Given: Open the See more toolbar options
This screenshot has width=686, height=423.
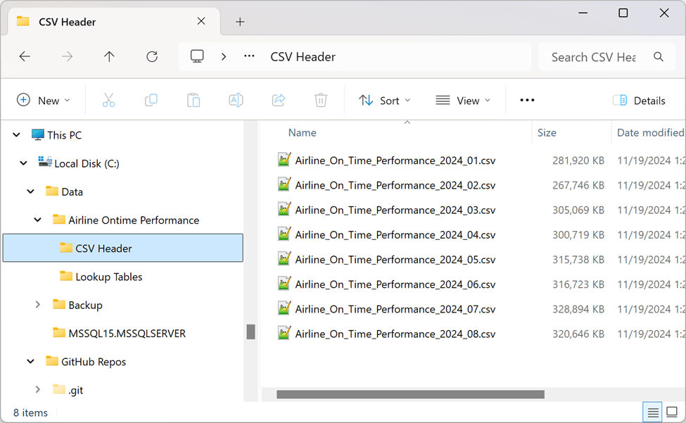Looking at the screenshot, I should pos(527,100).
